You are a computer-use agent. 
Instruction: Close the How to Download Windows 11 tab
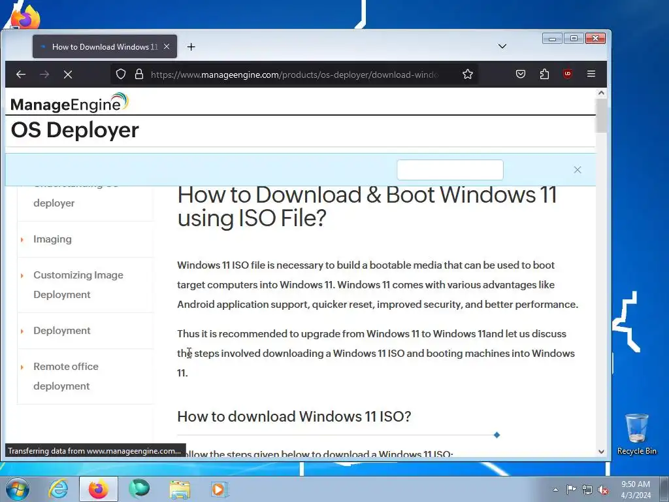167,46
